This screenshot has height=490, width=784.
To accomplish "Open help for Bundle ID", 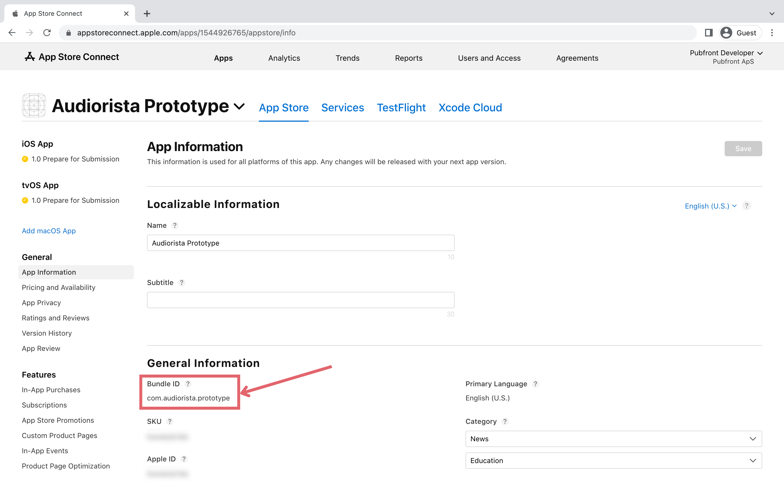I will pos(188,384).
